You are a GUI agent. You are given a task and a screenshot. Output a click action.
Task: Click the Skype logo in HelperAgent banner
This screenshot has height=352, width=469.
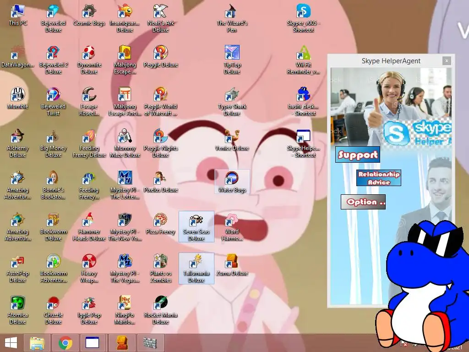click(x=397, y=133)
